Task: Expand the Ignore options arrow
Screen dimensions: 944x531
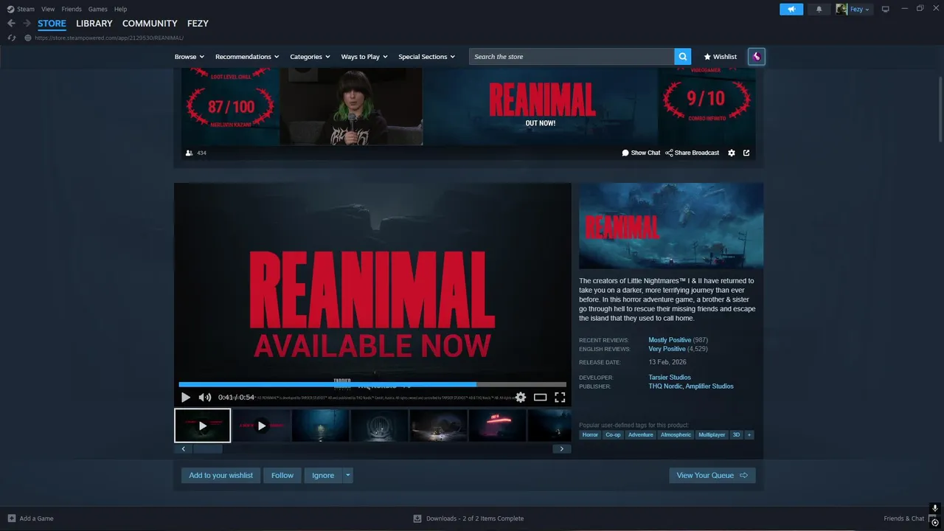Action: [347, 476]
